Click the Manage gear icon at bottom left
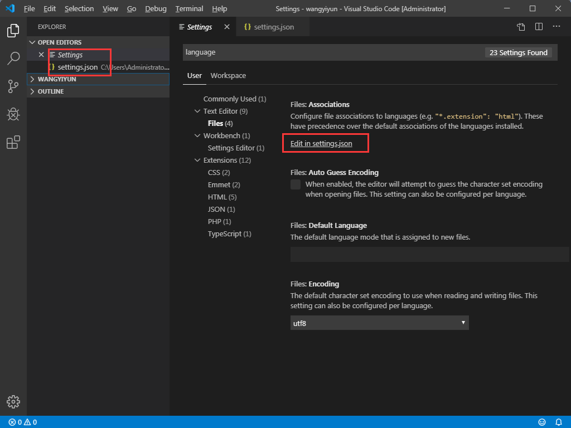571x428 pixels. pos(13,401)
